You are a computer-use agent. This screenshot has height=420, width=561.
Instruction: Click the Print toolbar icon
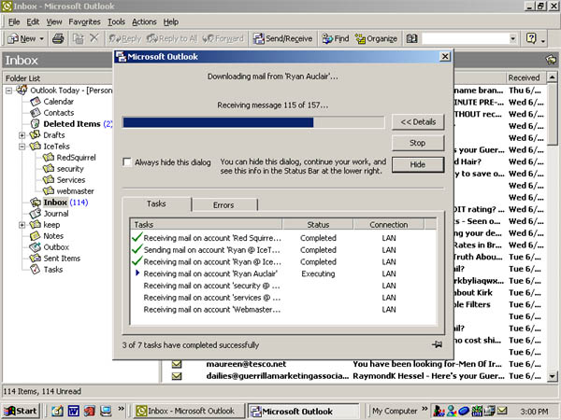[58, 38]
